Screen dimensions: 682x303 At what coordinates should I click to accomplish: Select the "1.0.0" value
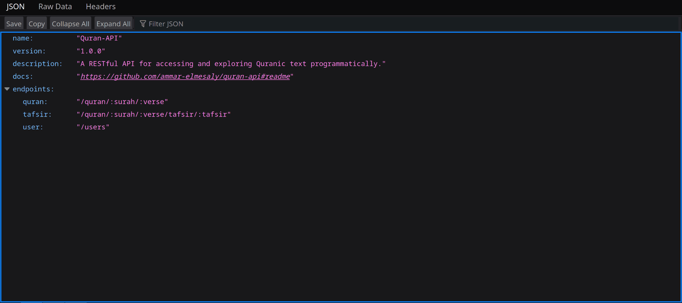click(x=91, y=51)
